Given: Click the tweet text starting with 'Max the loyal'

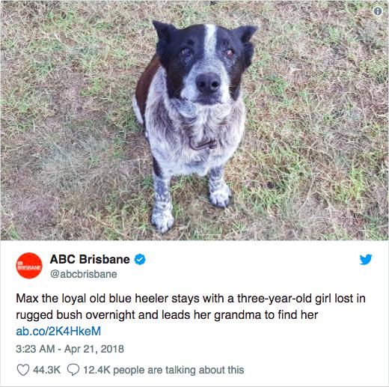Looking at the screenshot, I should [x=191, y=306].
